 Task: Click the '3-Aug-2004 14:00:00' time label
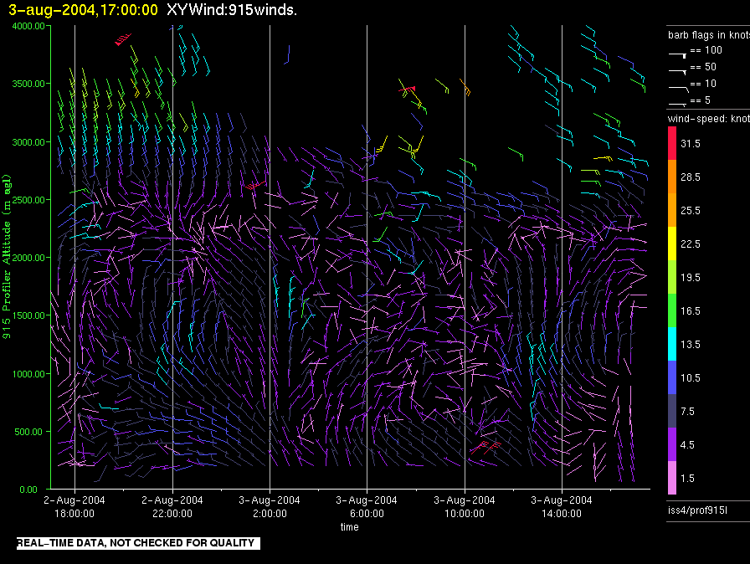point(562,506)
